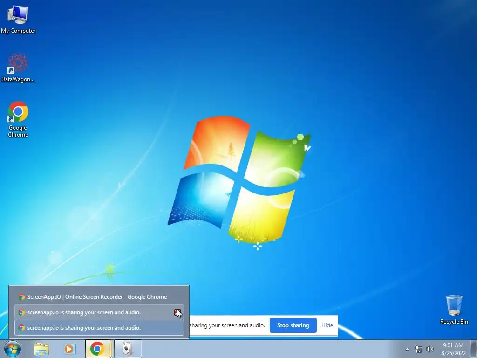Open Windows Explorer from the taskbar

click(41, 349)
